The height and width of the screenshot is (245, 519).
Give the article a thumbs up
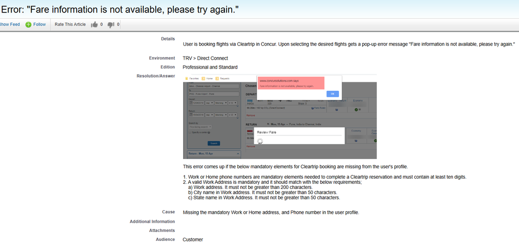(95, 24)
